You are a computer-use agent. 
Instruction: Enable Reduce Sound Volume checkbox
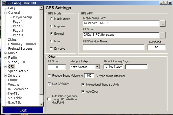click(x=49, y=76)
